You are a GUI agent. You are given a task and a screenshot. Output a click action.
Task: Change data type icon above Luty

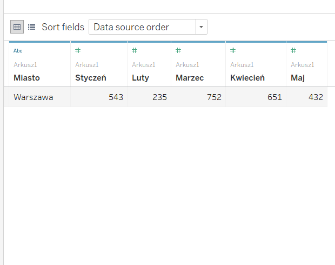(x=135, y=51)
